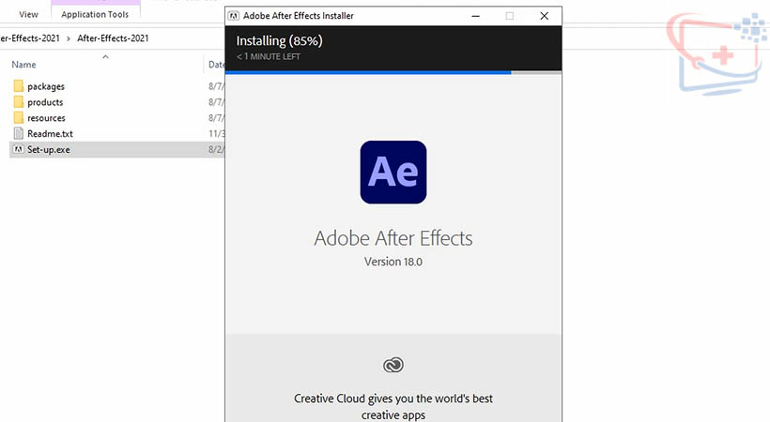
Task: Click the Creative Cloud icon
Action: click(393, 365)
